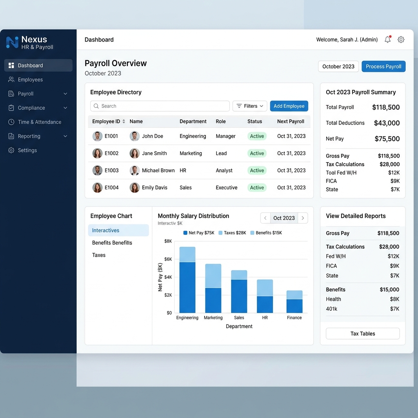Toggle Net Pay $75K legend swatch
This screenshot has height=418, width=418.
click(185, 233)
